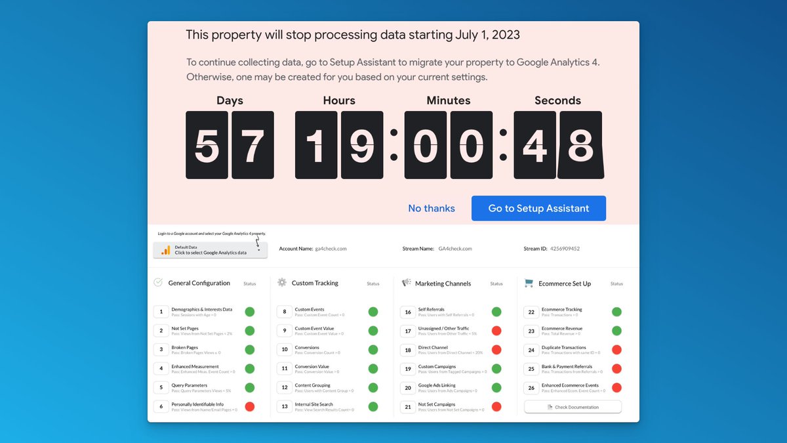Open Check Documentation button
The image size is (787, 443).
pos(573,407)
